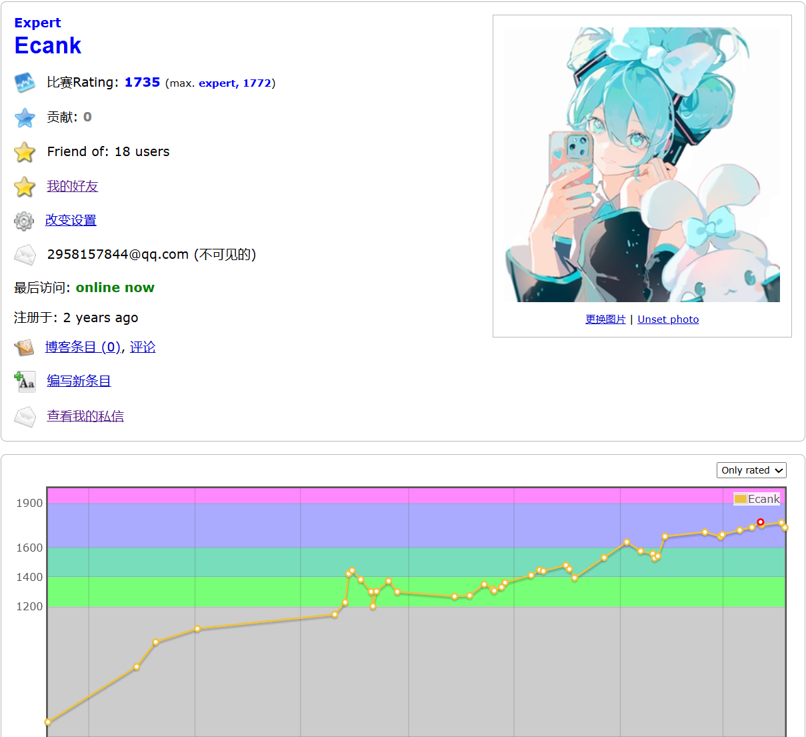The image size is (806, 737).
Task: Click the Friend of: 18 users text
Action: (x=109, y=151)
